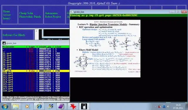Click the size value 270 in highlighted row
The image size is (188, 110).
point(58,71)
